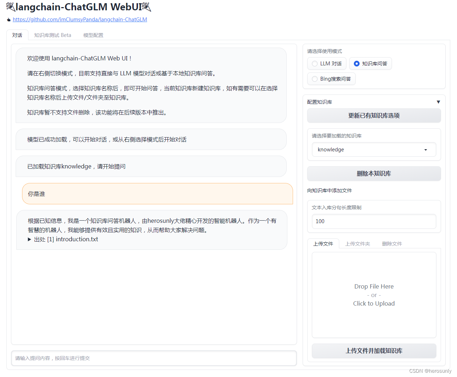Click the 模型已成功加载 status message
This screenshot has height=377, width=457.
click(151, 139)
